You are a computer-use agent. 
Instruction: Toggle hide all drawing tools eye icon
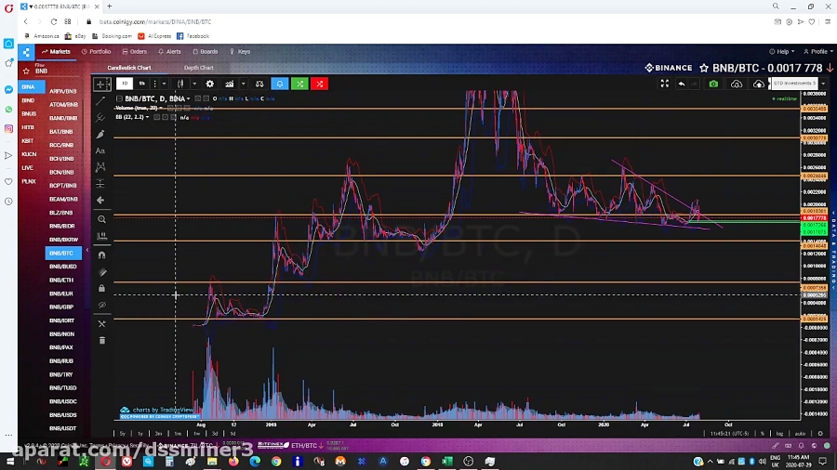[101, 306]
